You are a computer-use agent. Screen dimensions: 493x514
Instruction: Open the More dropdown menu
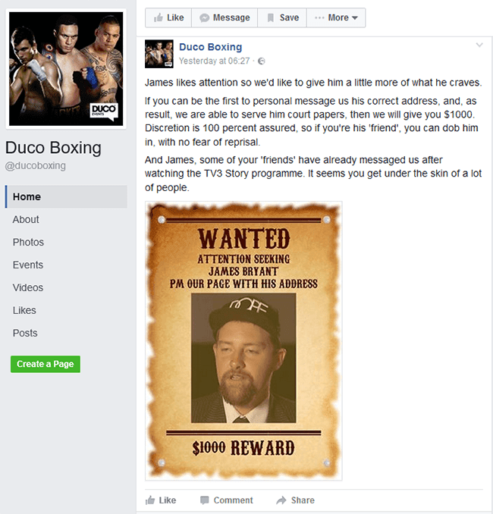tap(336, 17)
